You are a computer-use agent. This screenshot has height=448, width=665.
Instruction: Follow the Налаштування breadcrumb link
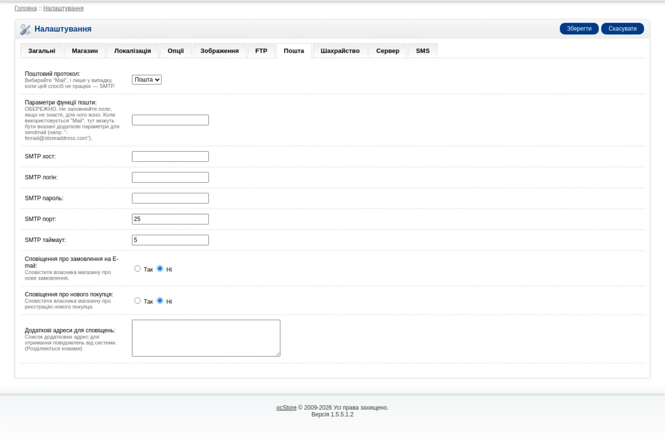tap(64, 8)
